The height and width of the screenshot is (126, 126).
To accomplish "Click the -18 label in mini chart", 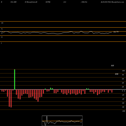I will [x=81, y=119].
